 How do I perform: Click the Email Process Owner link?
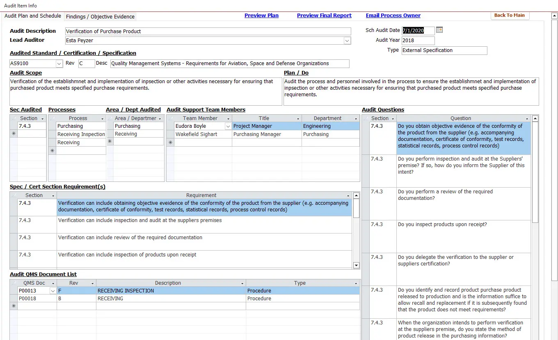tap(393, 16)
